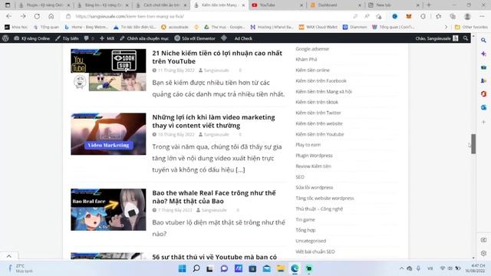This screenshot has width=491, height=276.
Task: Open WordPress logo menu in admin bar
Action: point(5,38)
